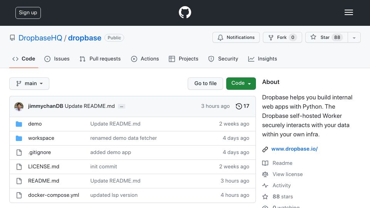370x208 pixels.
Task: Click the README.md file icon
Action: point(19,181)
